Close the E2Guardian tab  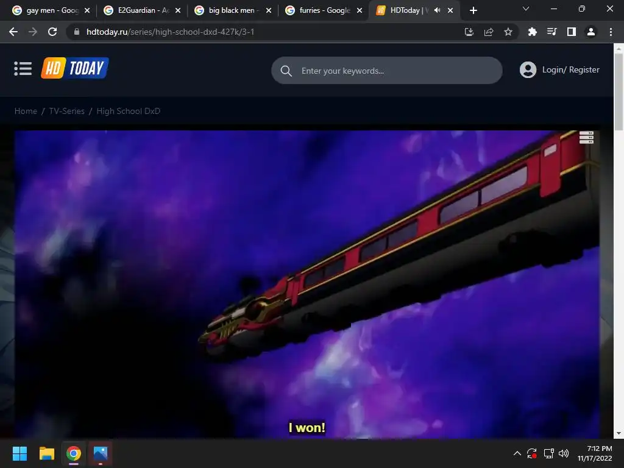coord(178,10)
